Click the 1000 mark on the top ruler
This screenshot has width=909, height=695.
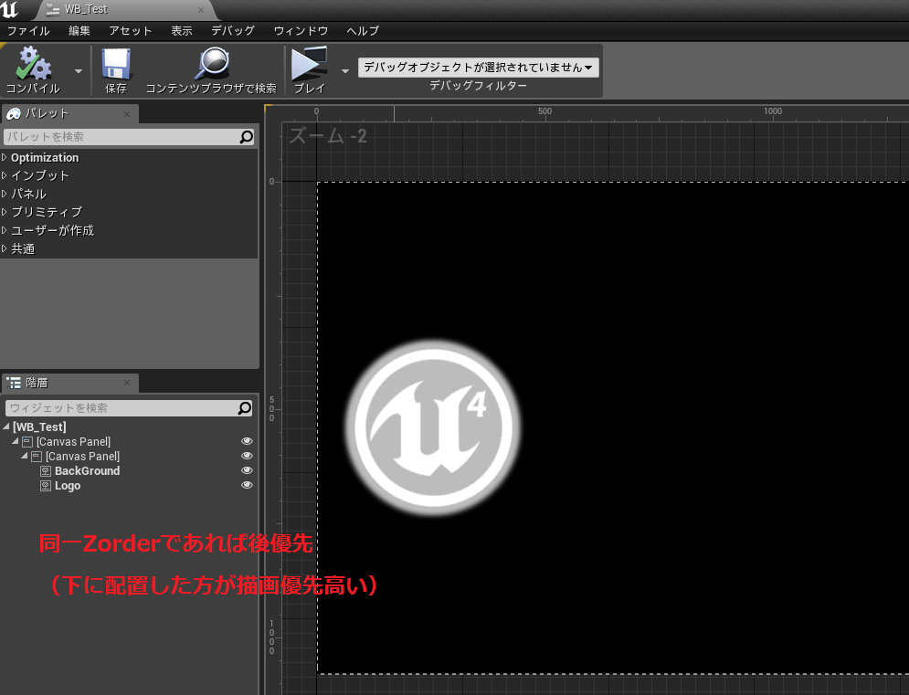tap(772, 111)
